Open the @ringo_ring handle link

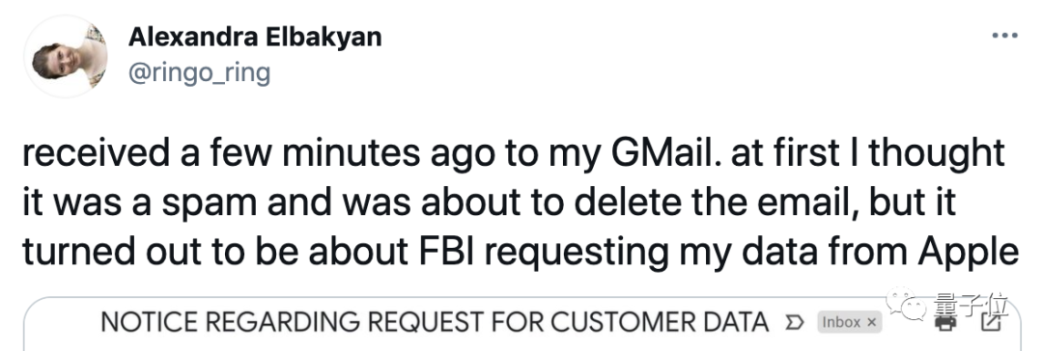[x=199, y=72]
